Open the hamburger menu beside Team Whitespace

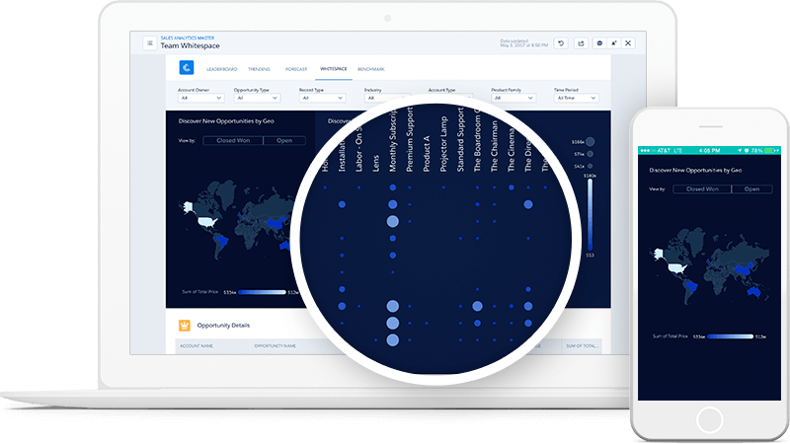[x=149, y=43]
